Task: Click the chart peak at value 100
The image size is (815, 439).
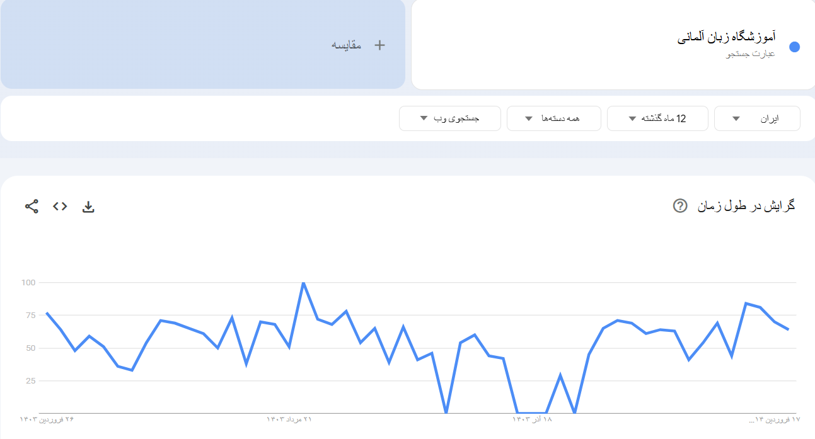Action: point(304,283)
